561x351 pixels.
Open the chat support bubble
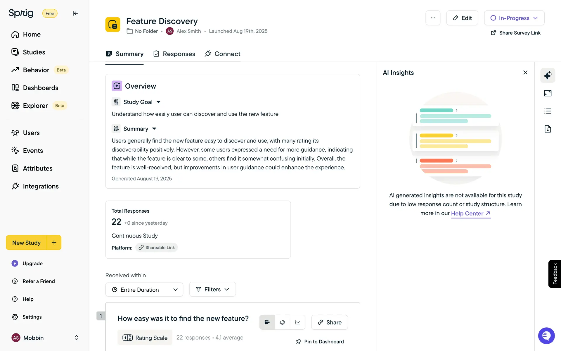tap(546, 335)
